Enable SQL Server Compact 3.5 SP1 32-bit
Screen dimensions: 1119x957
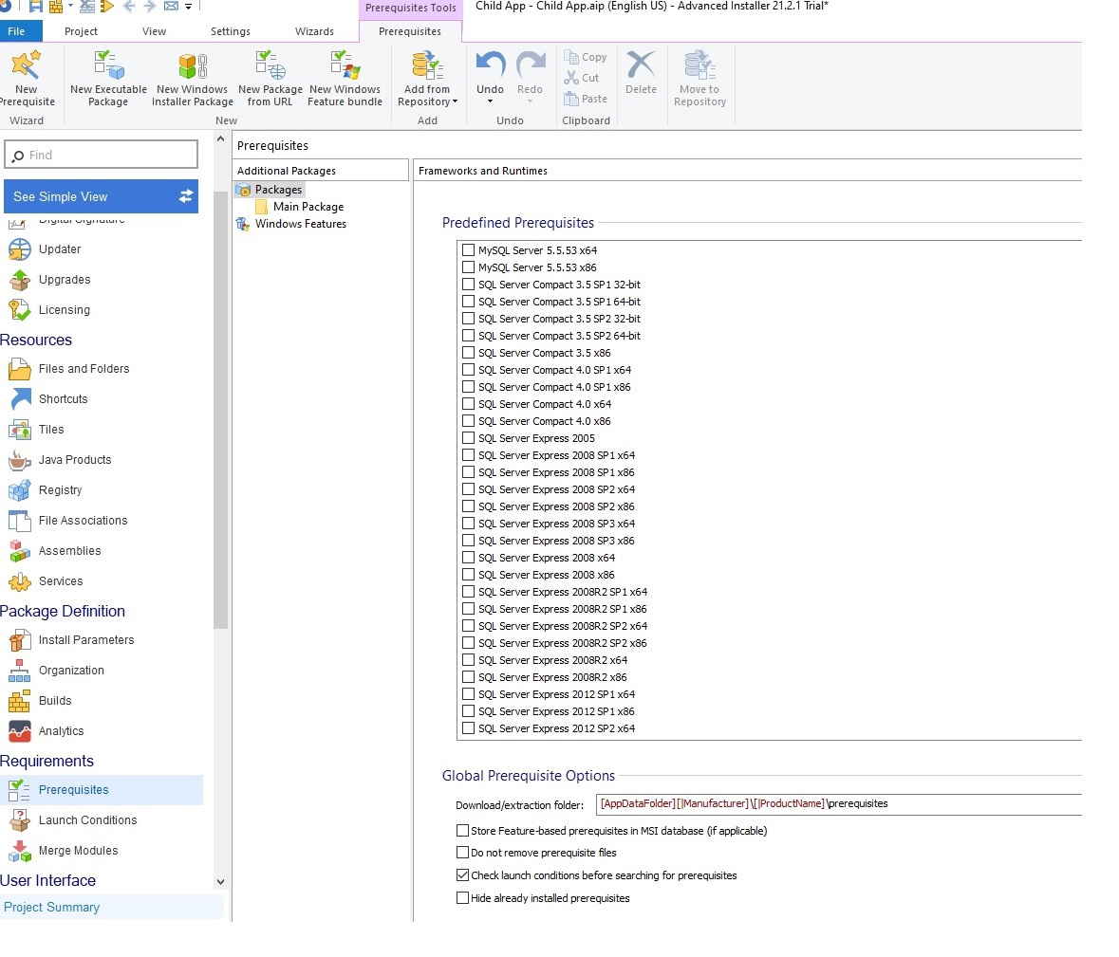468,285
